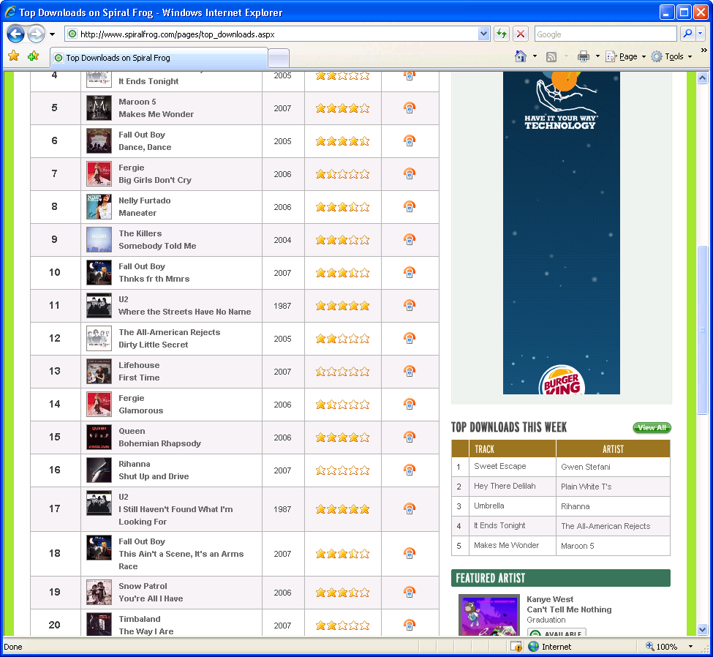Download Maroon 5 Makes Me Wonder
The width and height of the screenshot is (713, 657).
pyautogui.click(x=410, y=108)
